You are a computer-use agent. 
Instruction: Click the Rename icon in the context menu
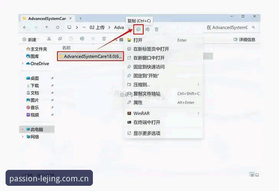147,29
